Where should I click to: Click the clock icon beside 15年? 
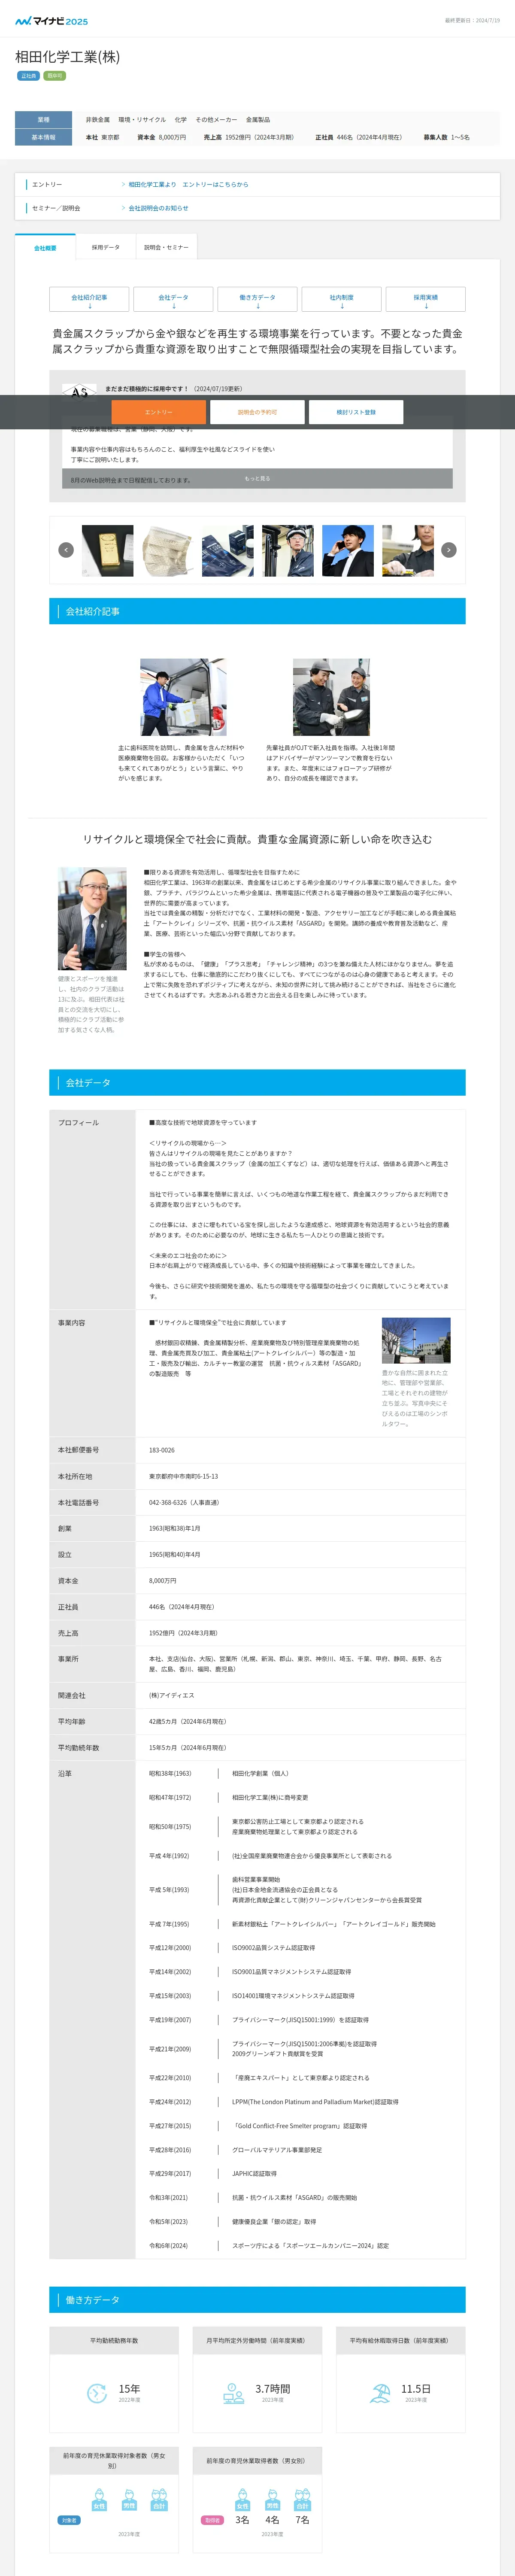pos(97,2393)
